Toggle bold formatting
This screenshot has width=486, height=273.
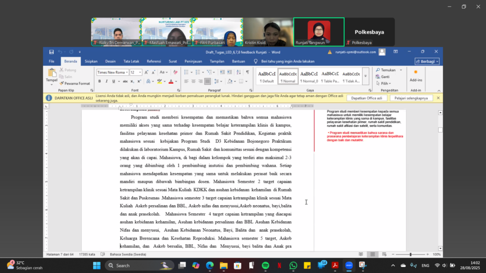(100, 82)
